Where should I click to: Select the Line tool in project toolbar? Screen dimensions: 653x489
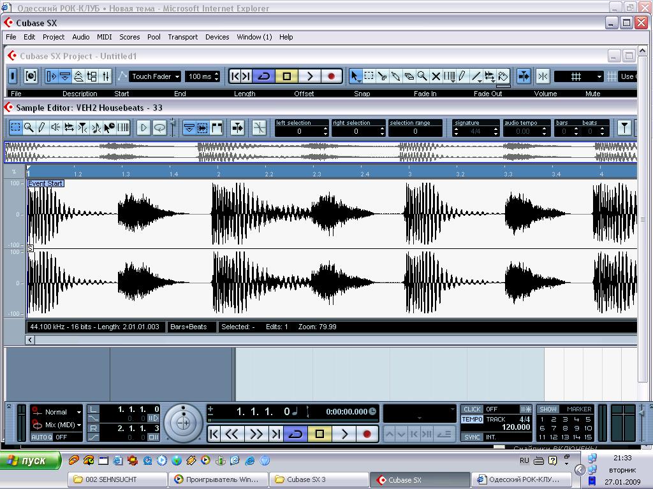coord(476,76)
